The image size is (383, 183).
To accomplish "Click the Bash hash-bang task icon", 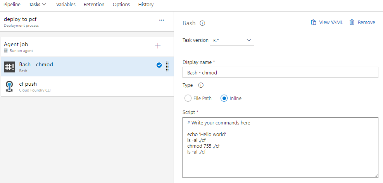I will tap(10, 67).
